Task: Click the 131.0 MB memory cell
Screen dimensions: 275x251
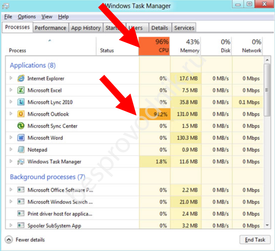Action: 186,114
